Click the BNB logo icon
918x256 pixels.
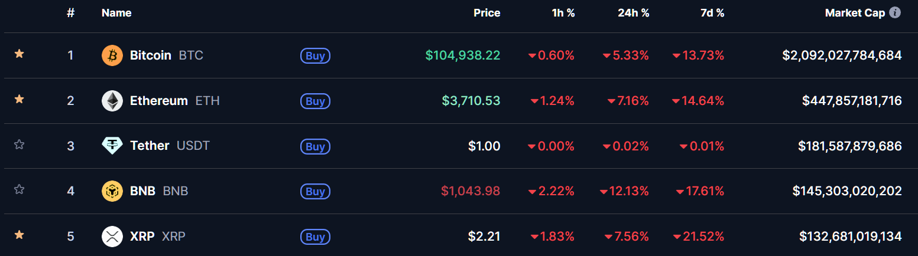[x=112, y=191]
